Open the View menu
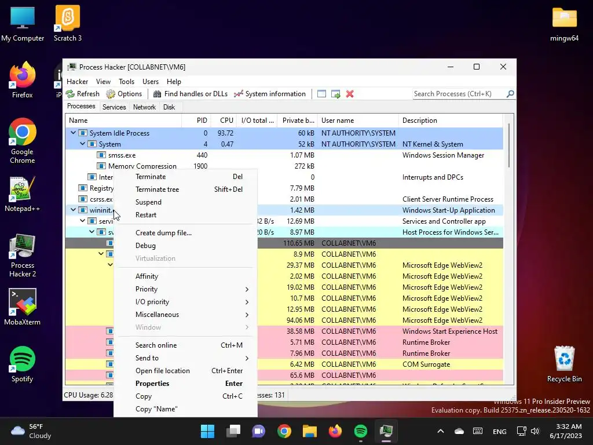 point(103,82)
